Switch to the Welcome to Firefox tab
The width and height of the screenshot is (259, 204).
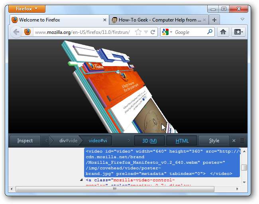pos(59,20)
